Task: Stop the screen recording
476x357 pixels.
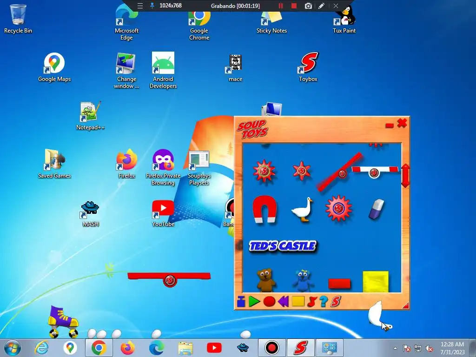Action: point(294,6)
